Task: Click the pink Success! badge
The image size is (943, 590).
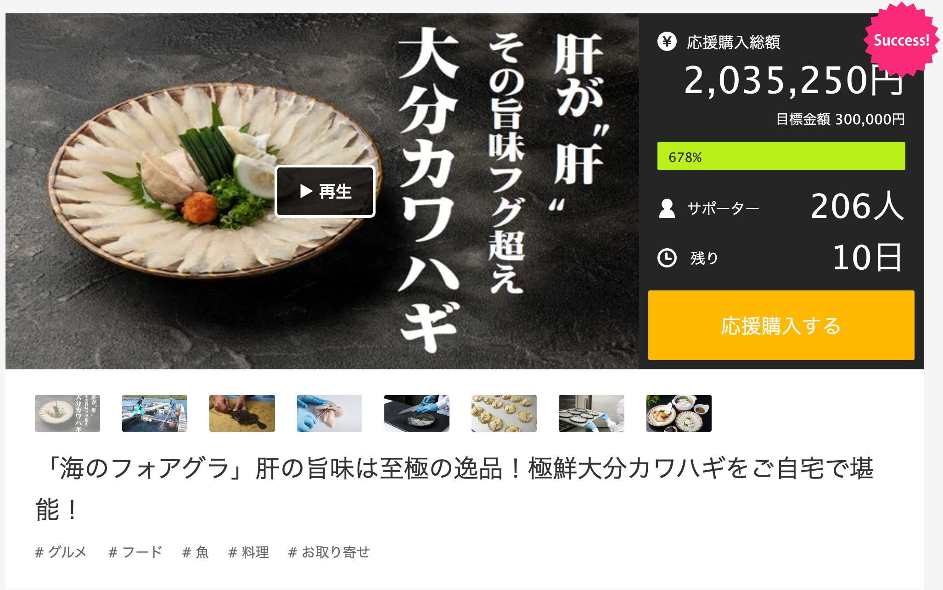Action: pyautogui.click(x=901, y=40)
